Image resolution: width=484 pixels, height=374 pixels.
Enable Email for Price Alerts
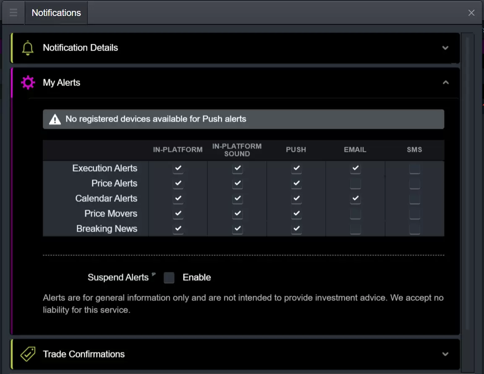pyautogui.click(x=355, y=183)
